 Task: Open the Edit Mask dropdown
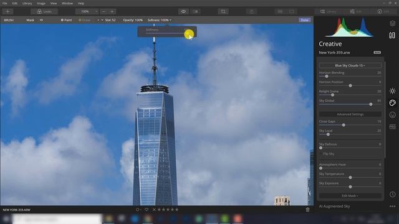[x=350, y=195]
